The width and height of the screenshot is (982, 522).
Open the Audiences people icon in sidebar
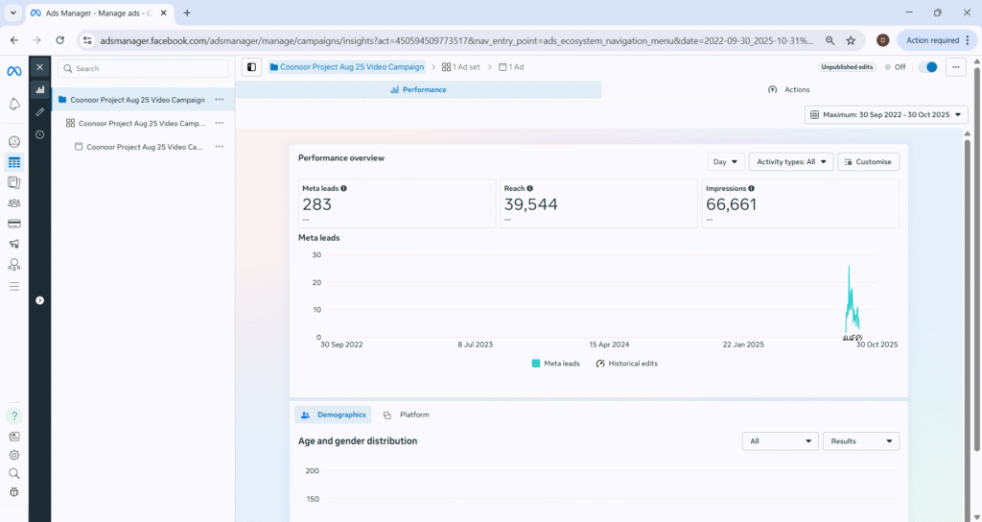point(14,202)
